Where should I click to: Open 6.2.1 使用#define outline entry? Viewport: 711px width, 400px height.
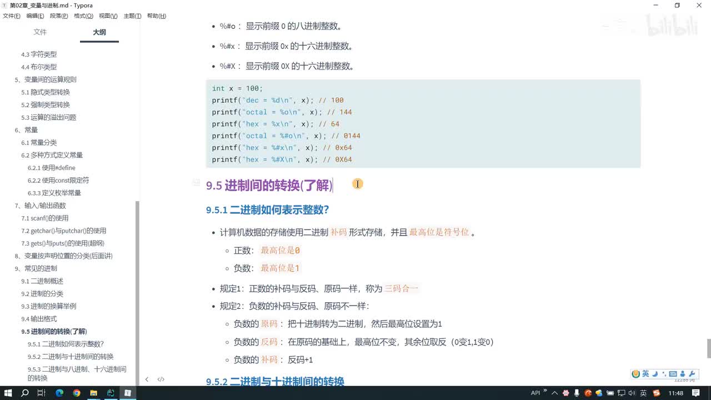click(52, 168)
